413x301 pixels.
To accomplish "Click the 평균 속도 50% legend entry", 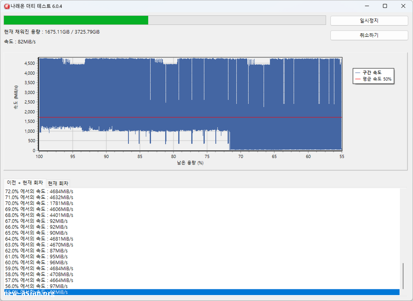I will [373, 79].
